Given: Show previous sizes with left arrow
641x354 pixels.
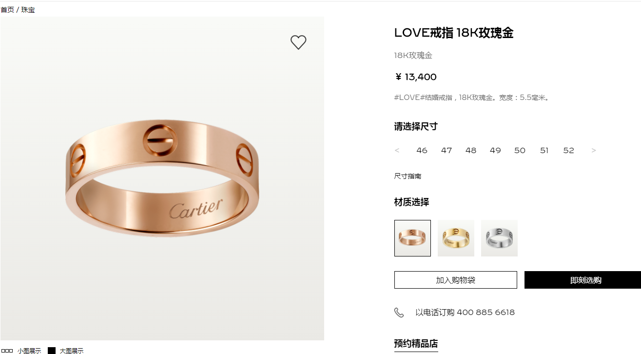Looking at the screenshot, I should [397, 150].
